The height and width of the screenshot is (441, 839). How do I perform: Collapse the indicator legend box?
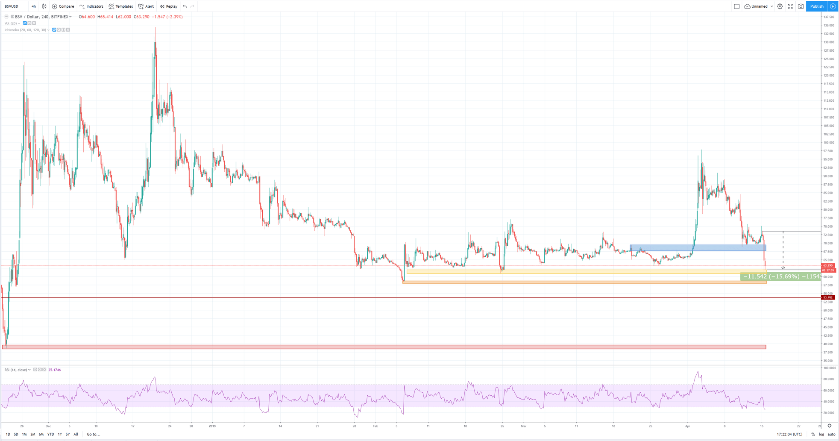pyautogui.click(x=6, y=17)
